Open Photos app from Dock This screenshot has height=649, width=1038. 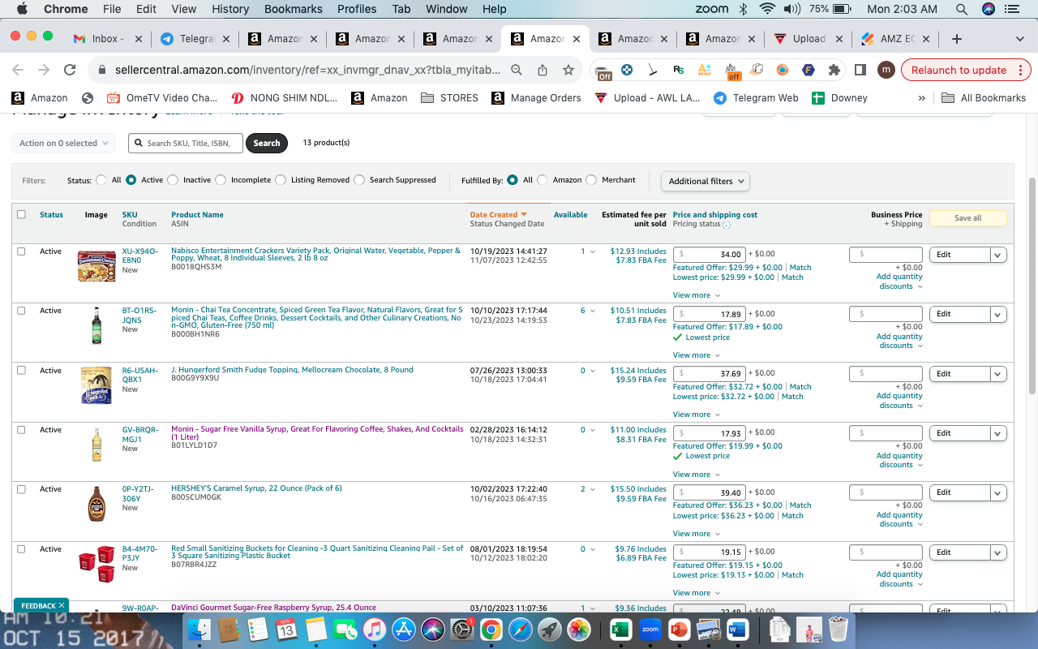[x=578, y=629]
